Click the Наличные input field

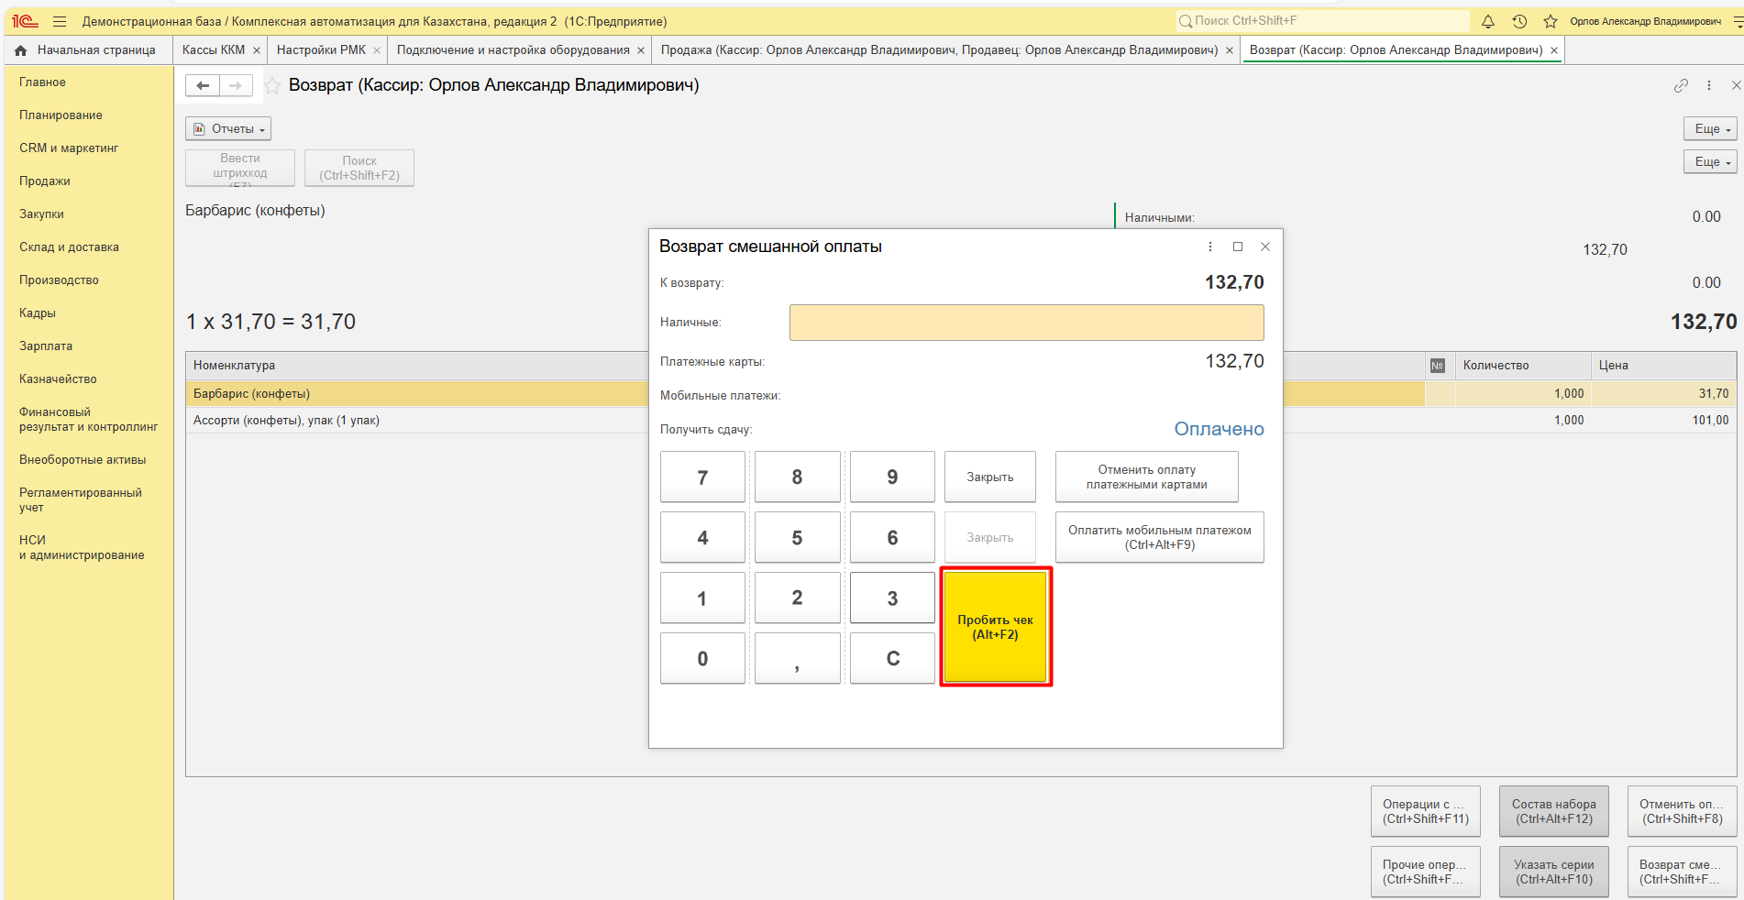pyautogui.click(x=1026, y=323)
